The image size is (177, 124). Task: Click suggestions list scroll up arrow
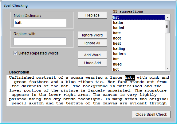pos(167,17)
